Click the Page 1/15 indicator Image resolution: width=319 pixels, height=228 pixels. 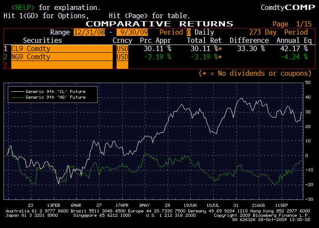point(292,24)
